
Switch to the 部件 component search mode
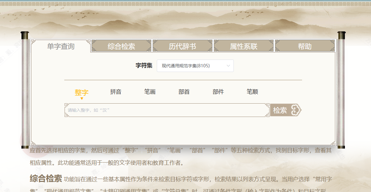(x=218, y=92)
